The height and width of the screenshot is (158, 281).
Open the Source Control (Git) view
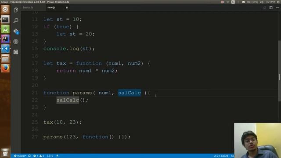pyautogui.click(x=16, y=31)
